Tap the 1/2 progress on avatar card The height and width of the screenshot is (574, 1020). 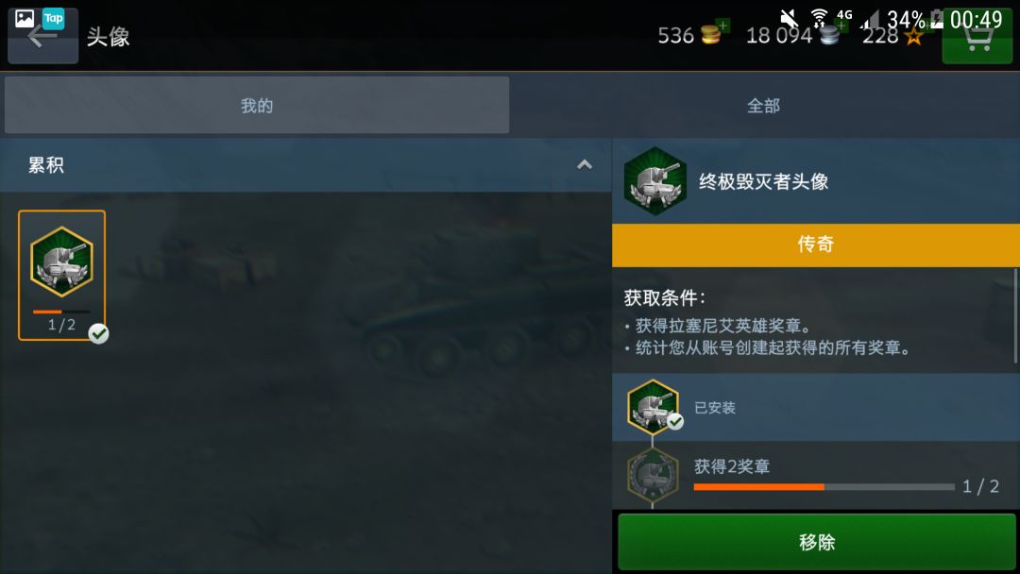coord(61,325)
